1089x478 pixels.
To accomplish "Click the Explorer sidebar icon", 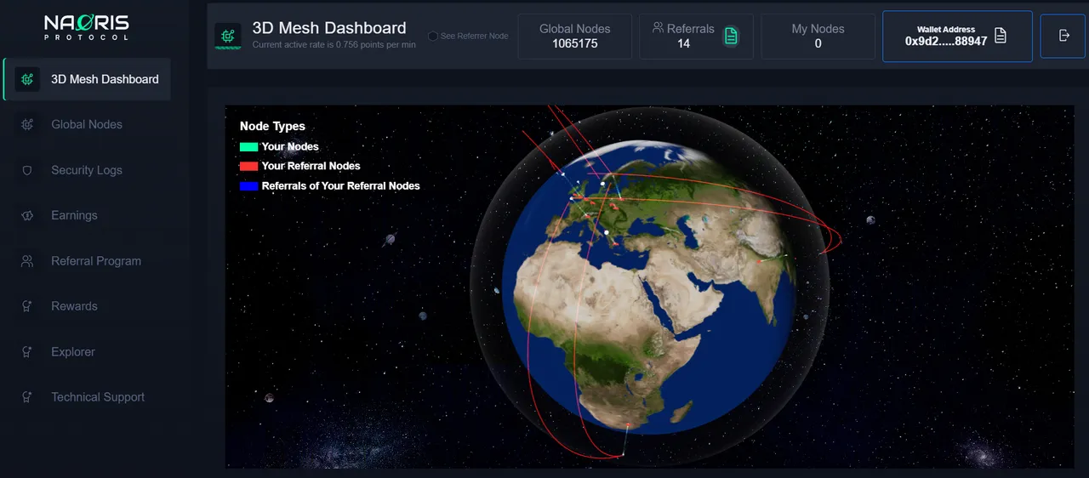I will click(x=27, y=351).
